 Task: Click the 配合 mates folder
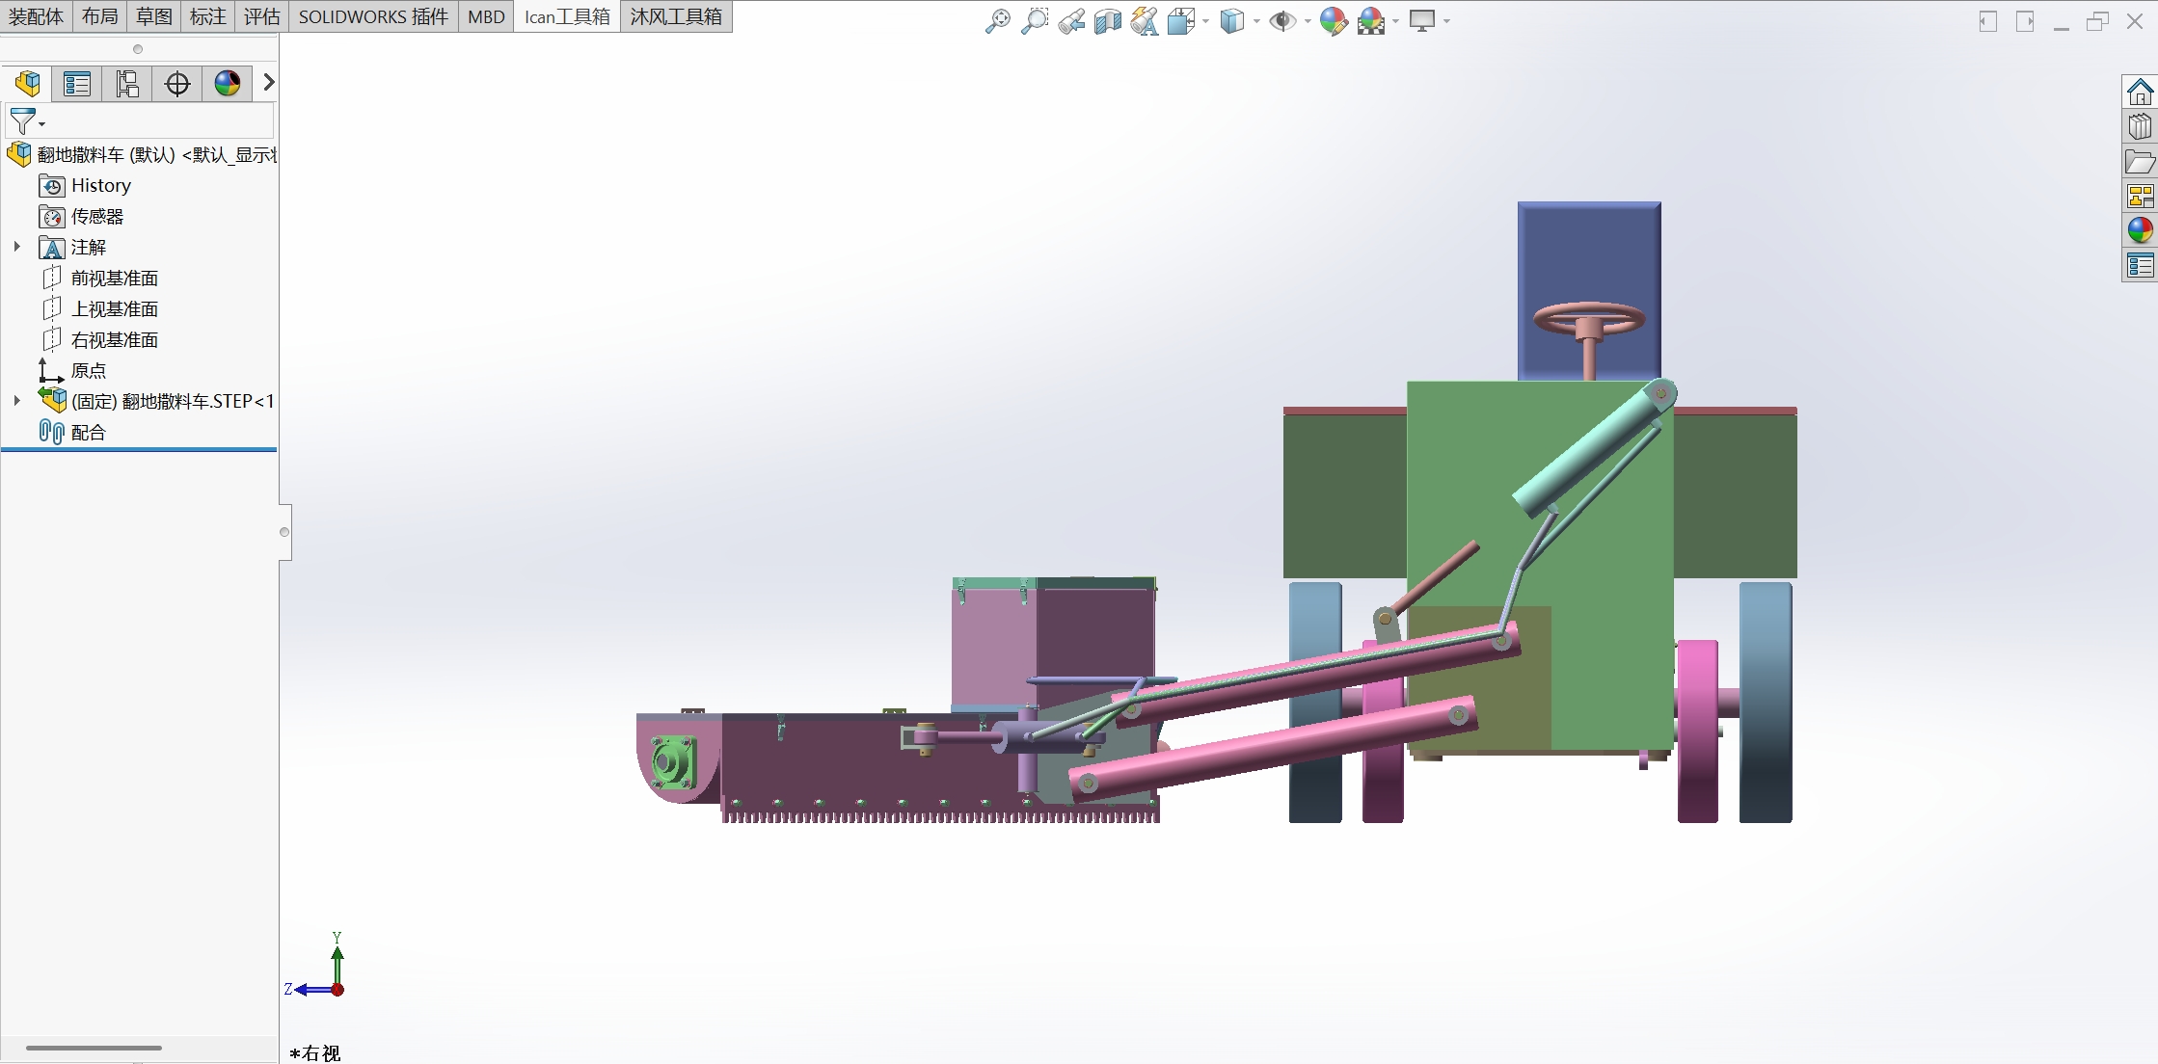(x=88, y=433)
